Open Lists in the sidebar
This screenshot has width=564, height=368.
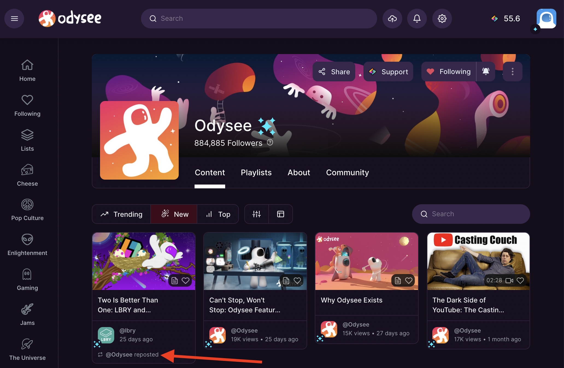point(27,140)
